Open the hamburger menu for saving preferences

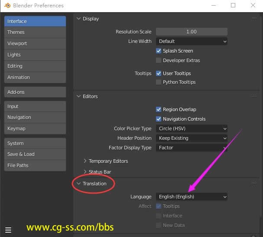click(8, 230)
